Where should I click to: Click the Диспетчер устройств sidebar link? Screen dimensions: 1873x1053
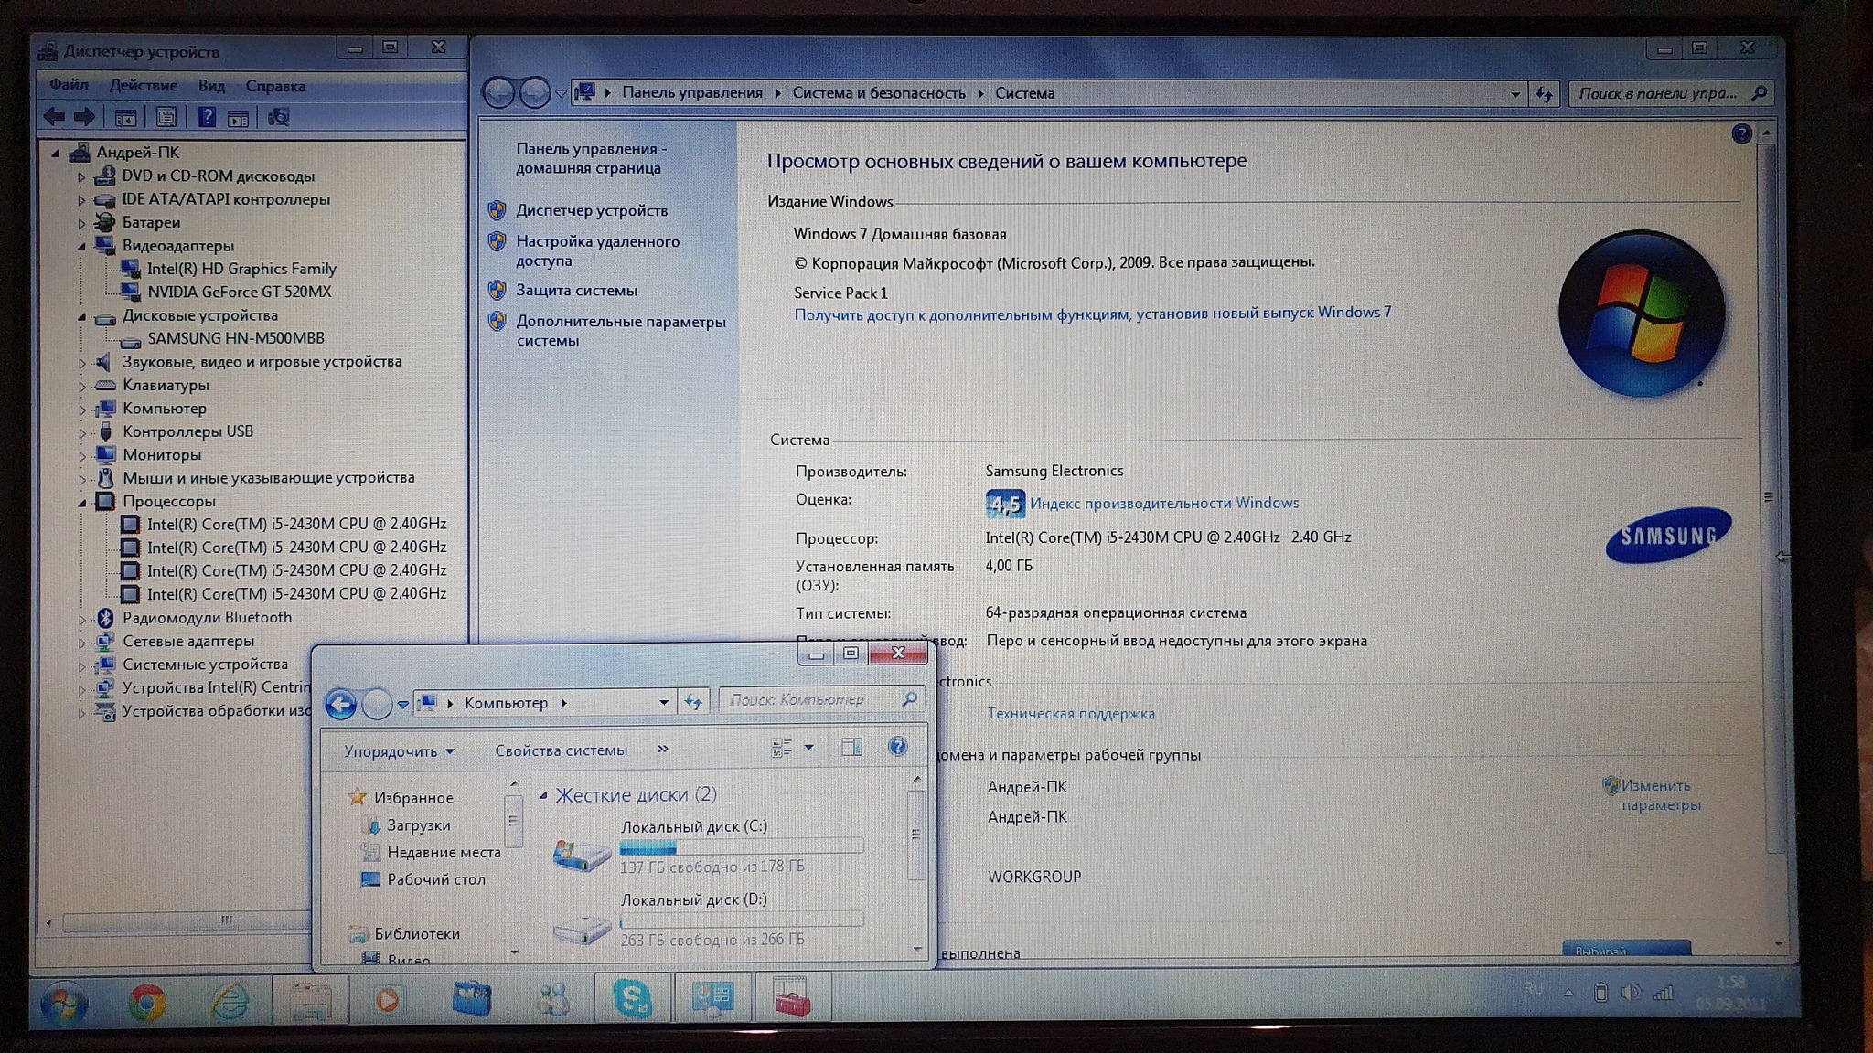[591, 210]
